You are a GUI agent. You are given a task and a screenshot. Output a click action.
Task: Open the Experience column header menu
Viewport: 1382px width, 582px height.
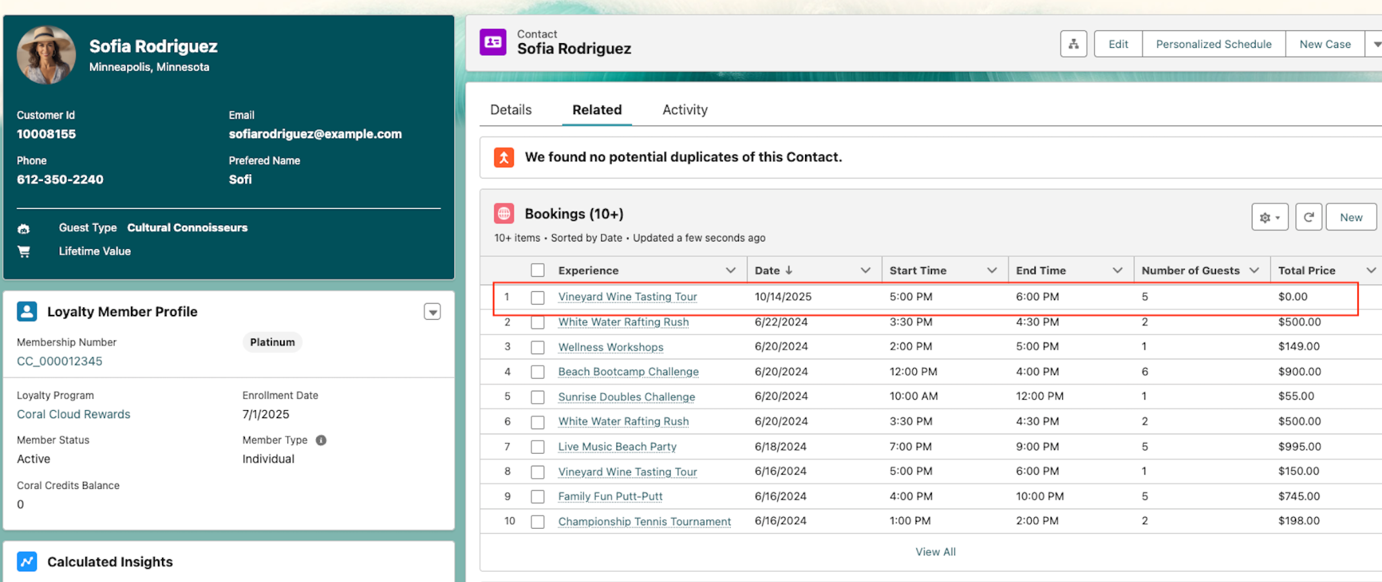[730, 270]
